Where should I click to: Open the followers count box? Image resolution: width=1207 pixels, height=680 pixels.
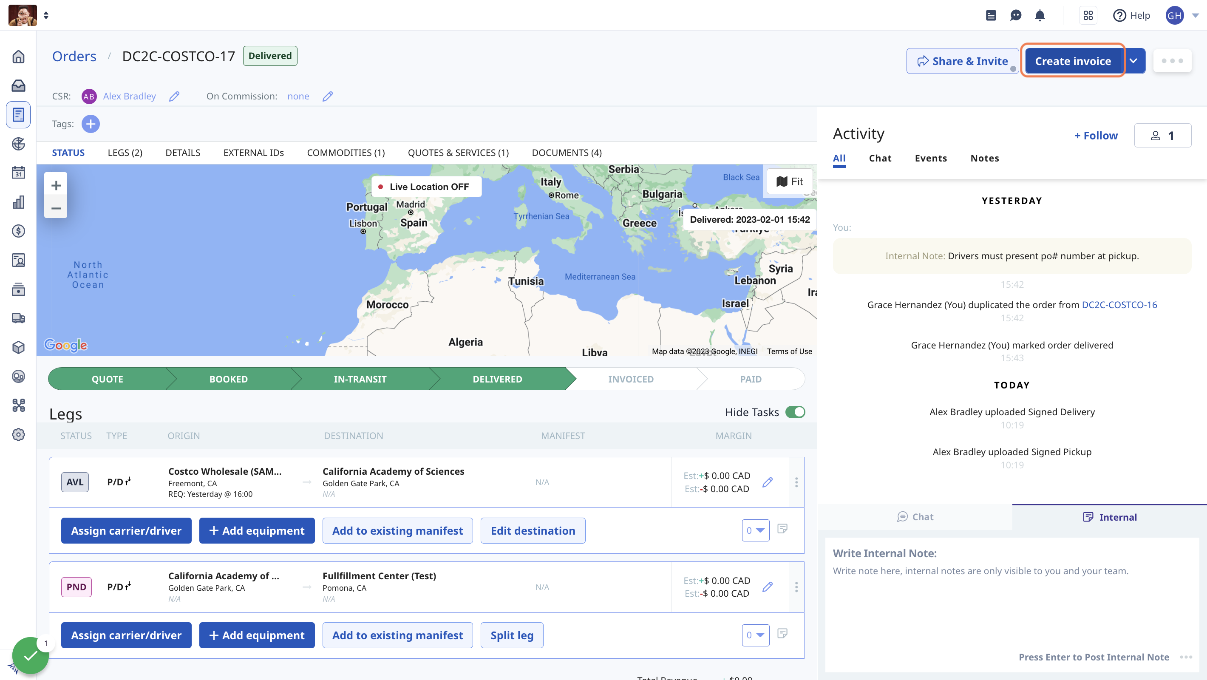pyautogui.click(x=1162, y=136)
